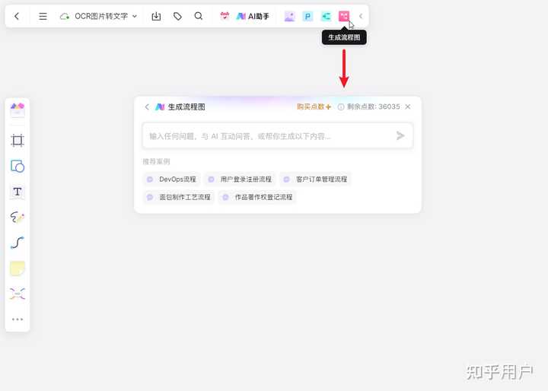The image size is (548, 391).
Task: Select the Text tool
Action: point(17,192)
